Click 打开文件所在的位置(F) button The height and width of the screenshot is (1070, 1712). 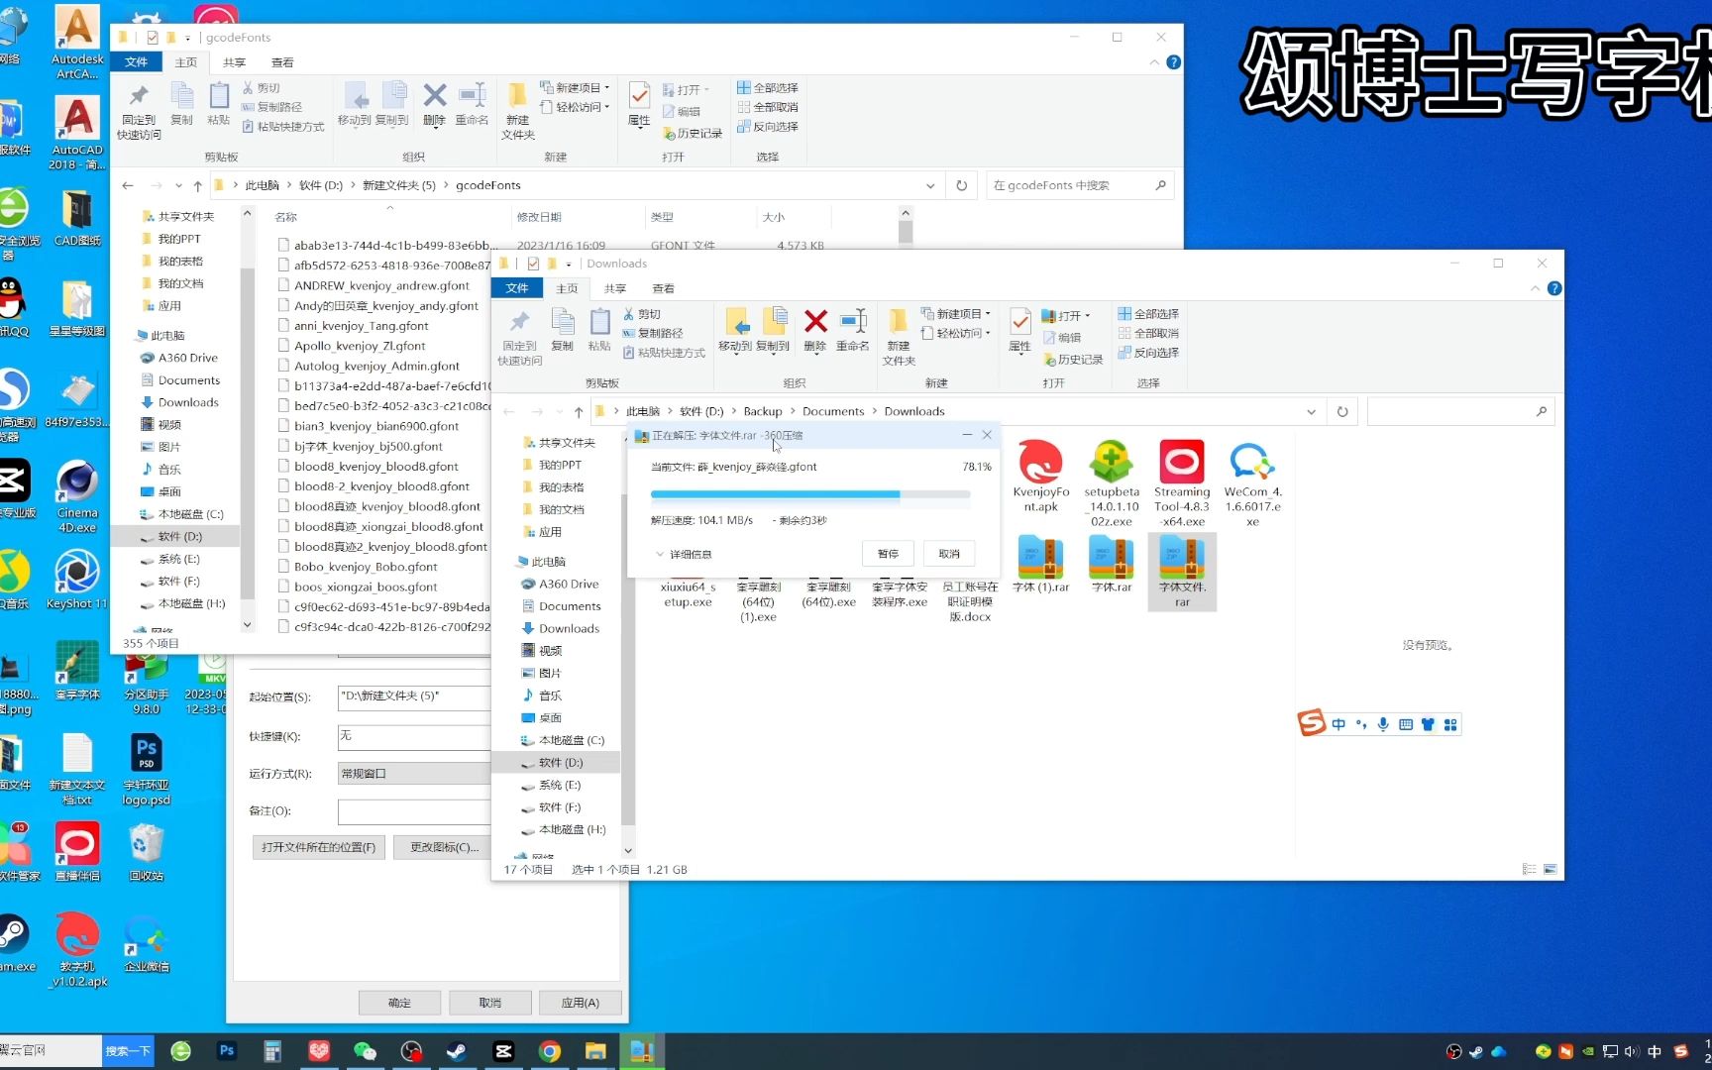[x=319, y=847]
